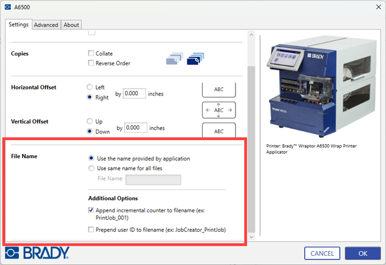Uncheck Append incremental counter to filename

click(x=91, y=212)
